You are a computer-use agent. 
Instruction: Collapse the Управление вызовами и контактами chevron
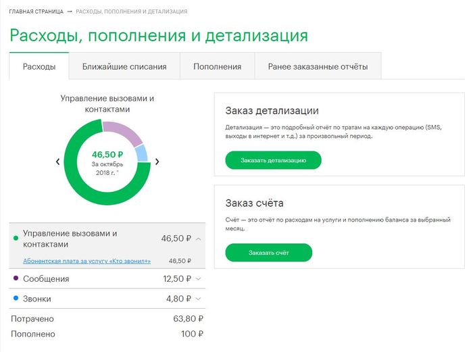[x=198, y=238]
